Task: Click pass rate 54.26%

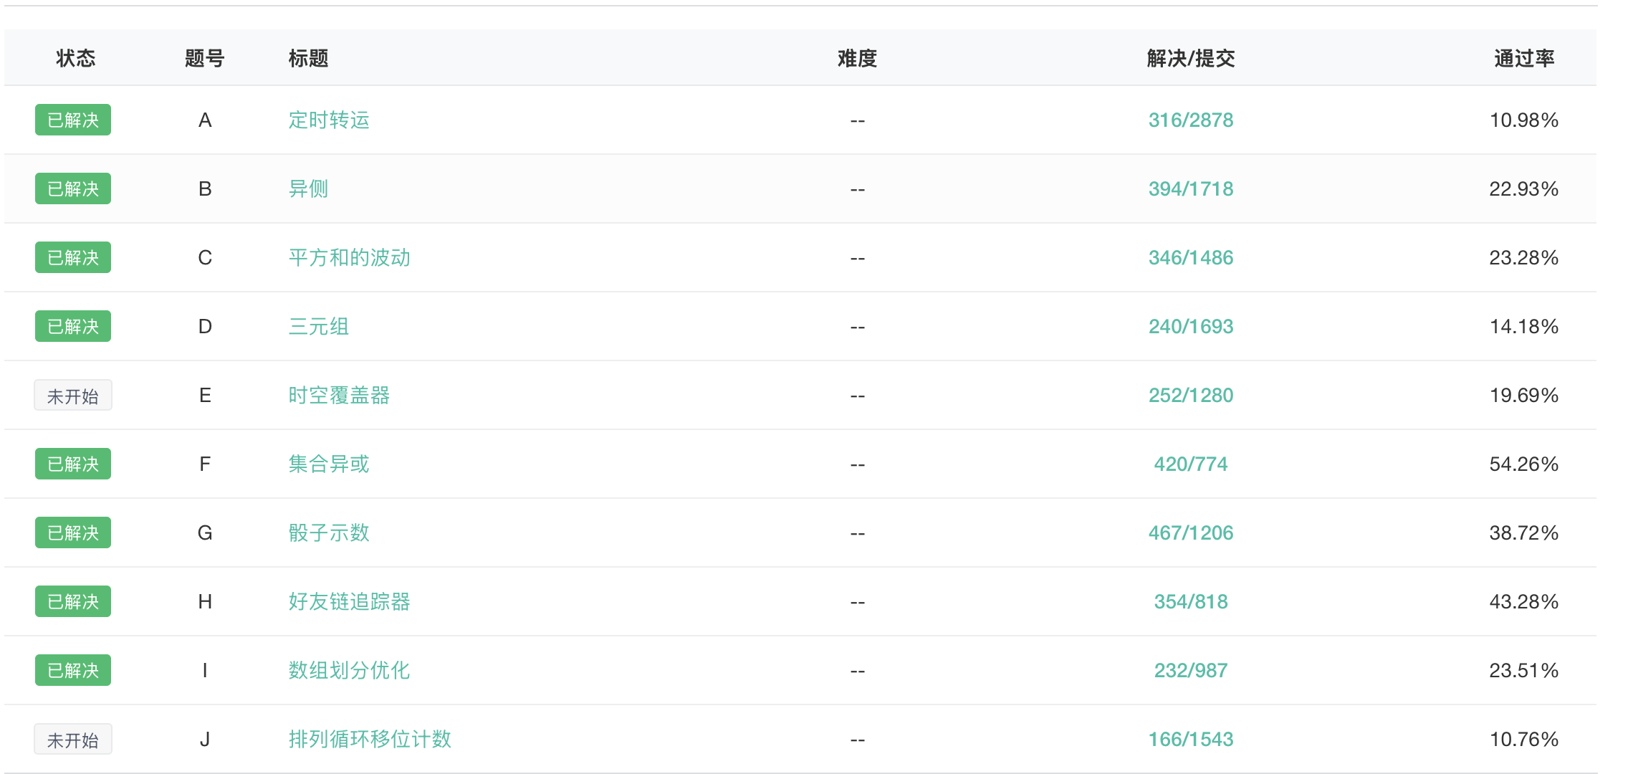Action: [x=1524, y=464]
